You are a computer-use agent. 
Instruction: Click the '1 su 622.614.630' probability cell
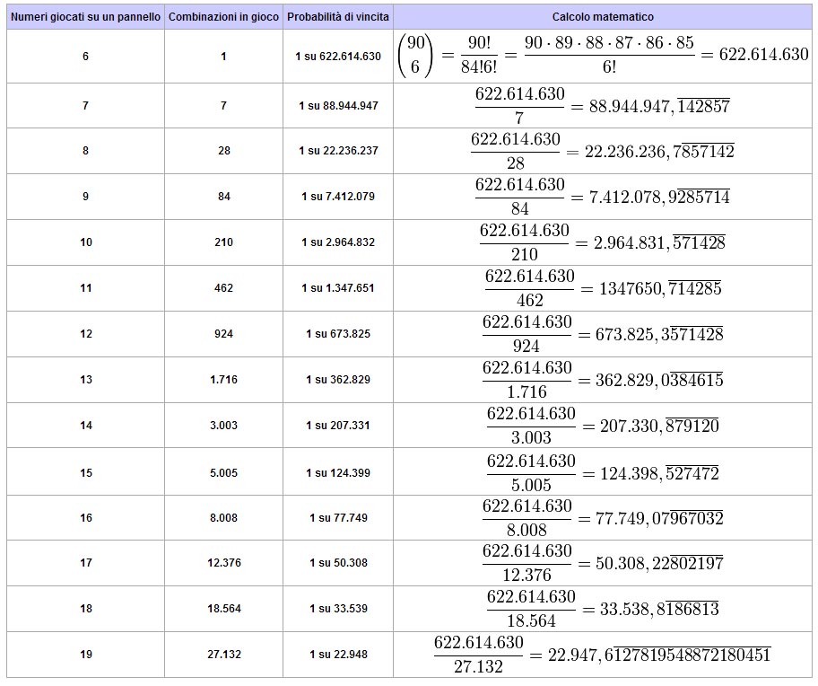(338, 56)
